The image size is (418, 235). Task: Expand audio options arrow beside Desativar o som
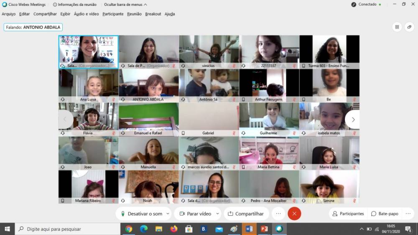tap(168, 214)
